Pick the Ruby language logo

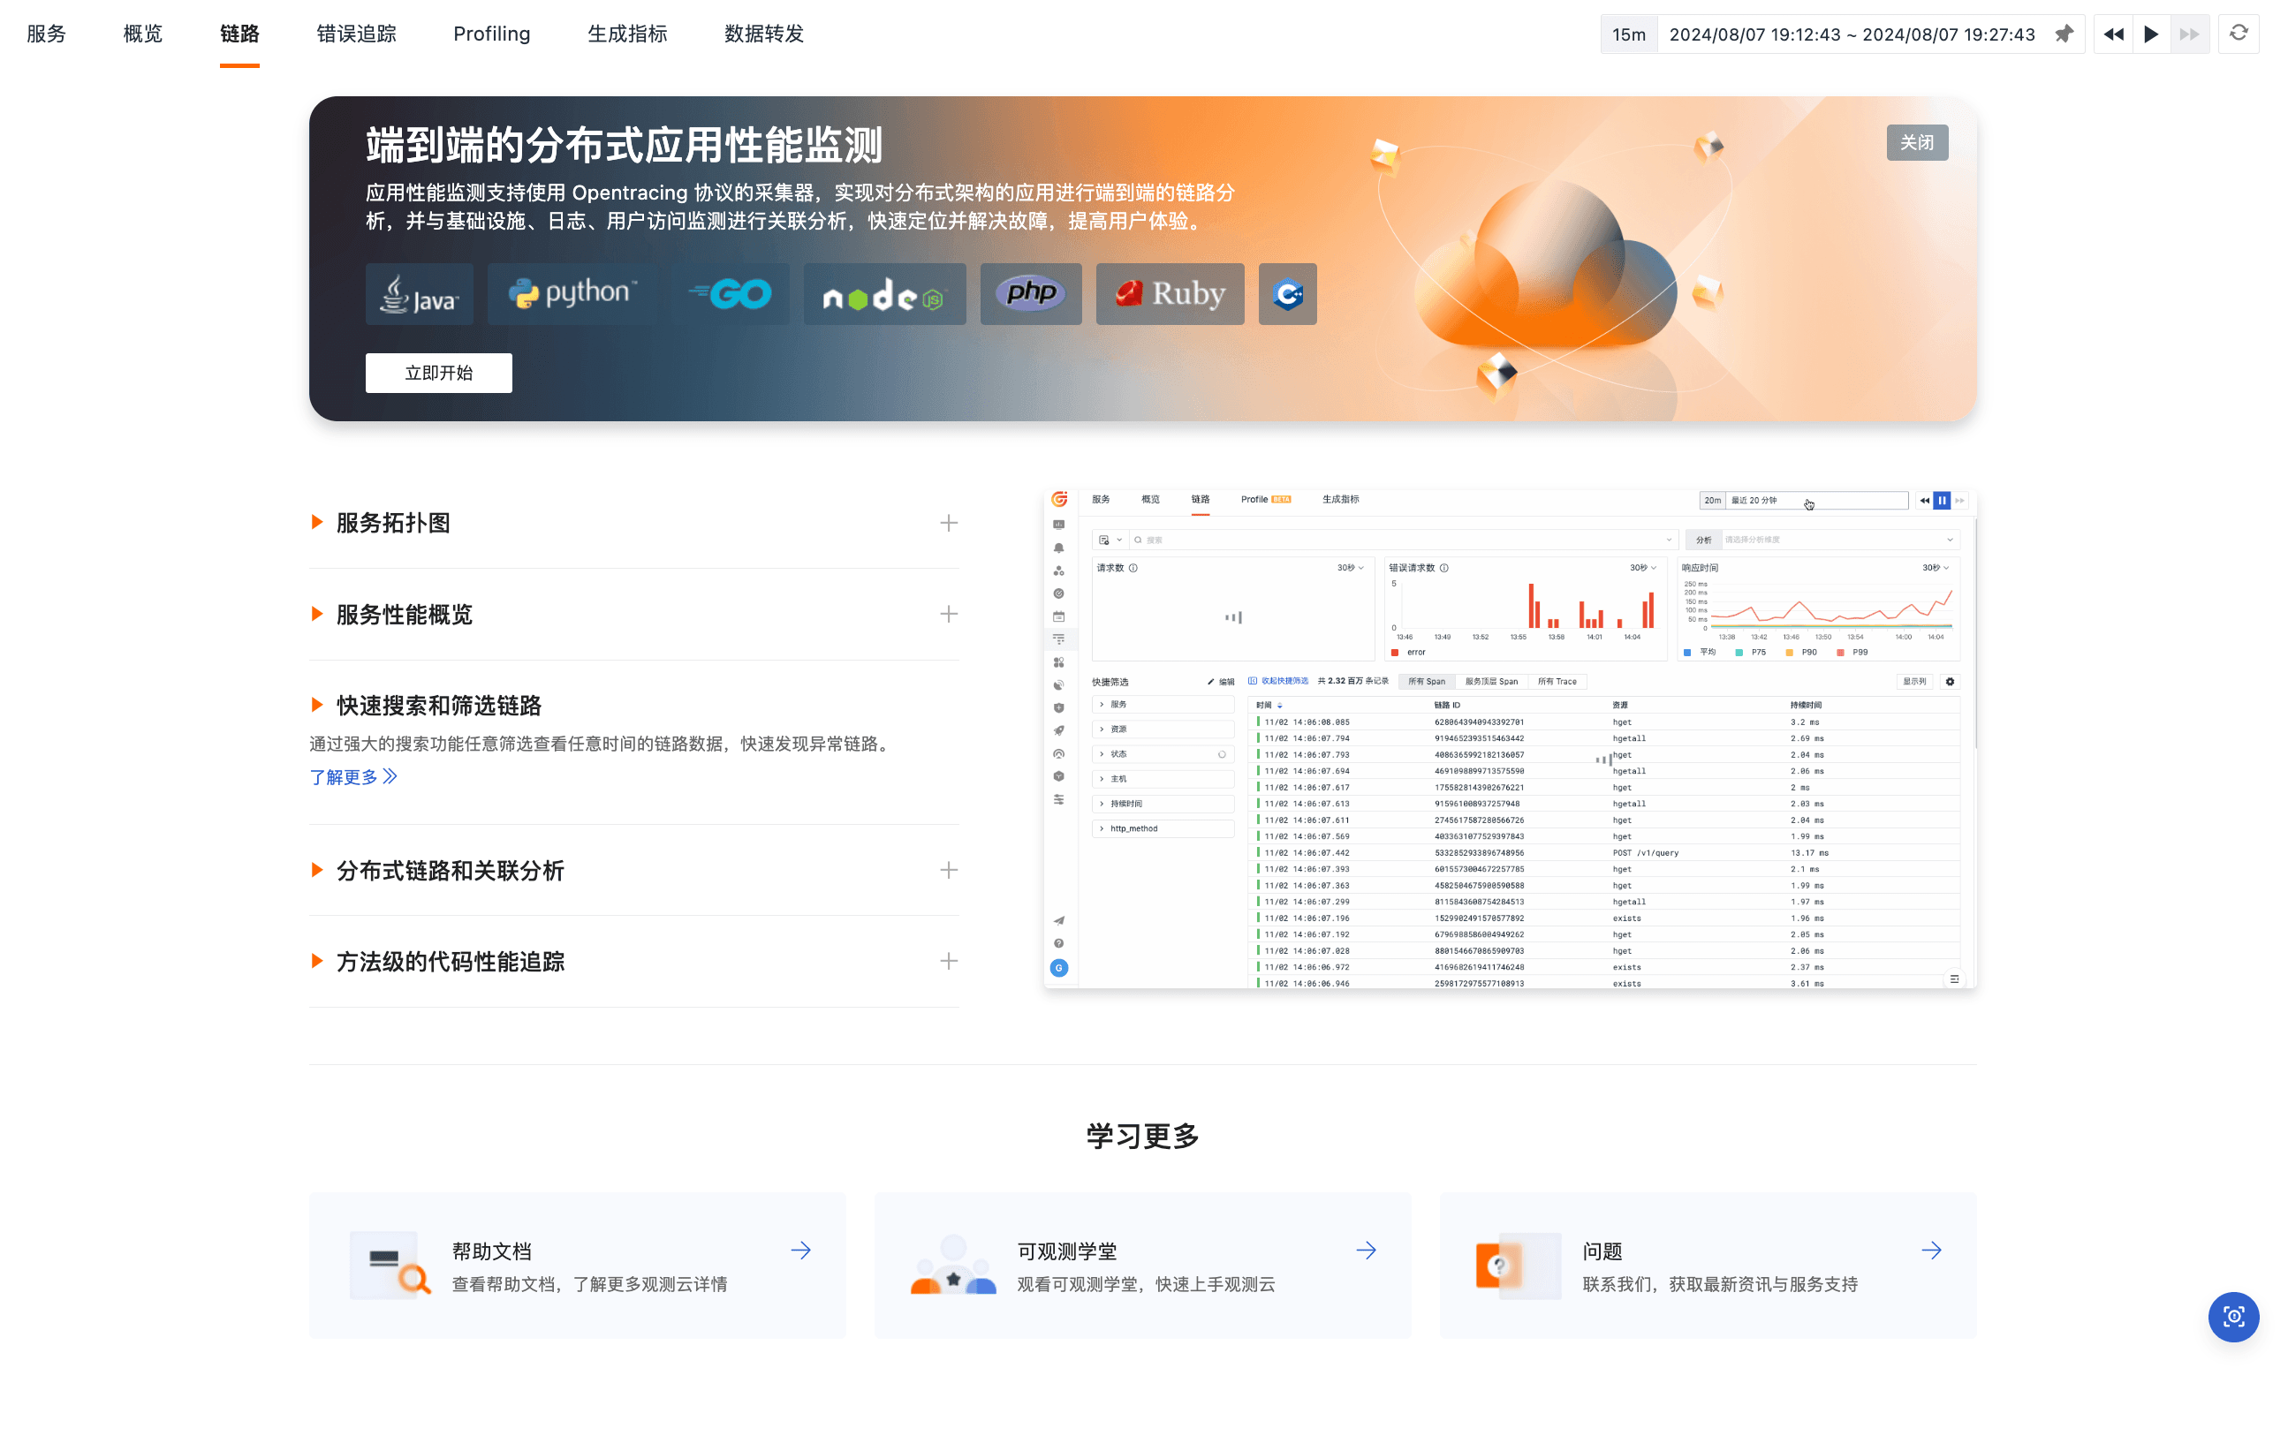(1169, 294)
